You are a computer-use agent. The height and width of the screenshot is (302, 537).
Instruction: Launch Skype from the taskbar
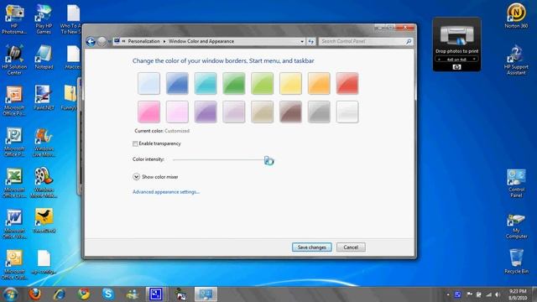[108, 294]
